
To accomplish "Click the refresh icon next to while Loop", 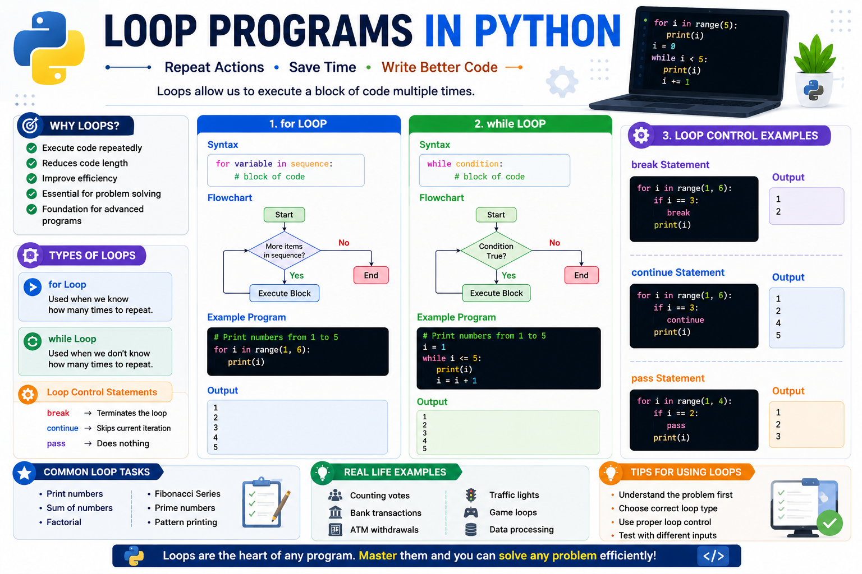I will point(33,341).
